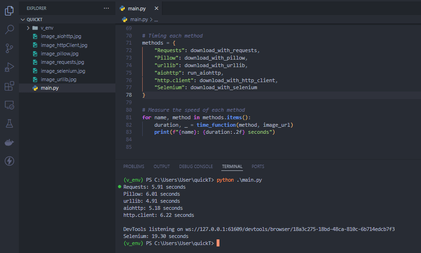Switch to the PORTS panel tab

pos(258,167)
